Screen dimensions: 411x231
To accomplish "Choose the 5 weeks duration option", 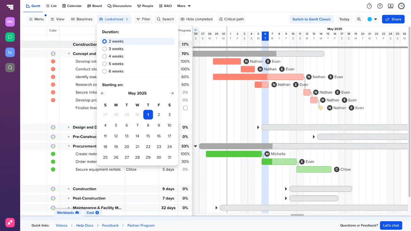I will tap(104, 64).
